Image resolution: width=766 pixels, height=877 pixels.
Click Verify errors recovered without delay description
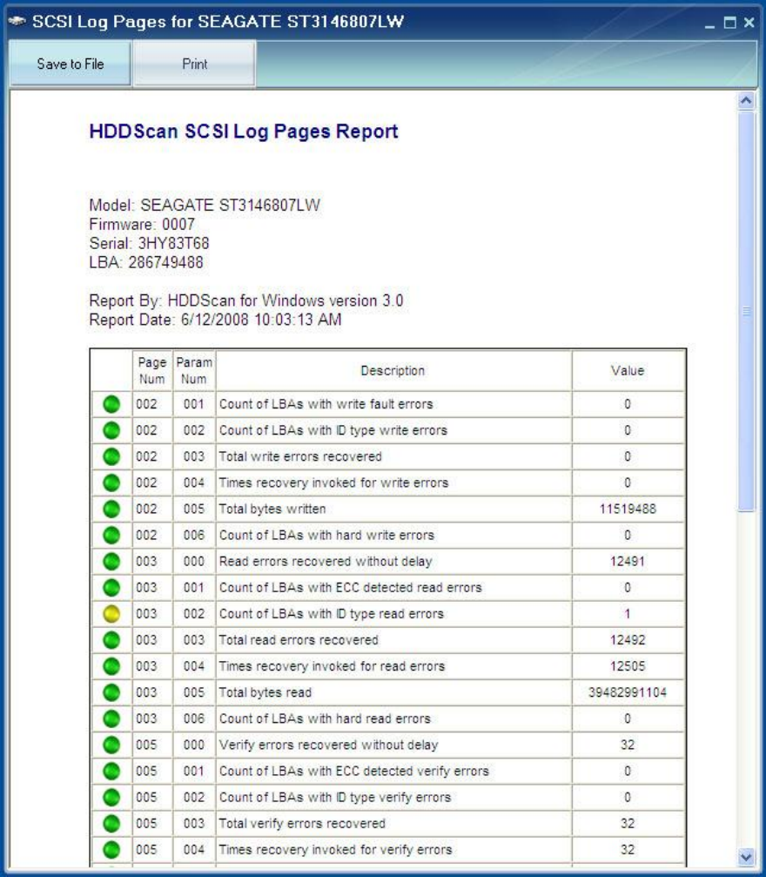point(329,745)
